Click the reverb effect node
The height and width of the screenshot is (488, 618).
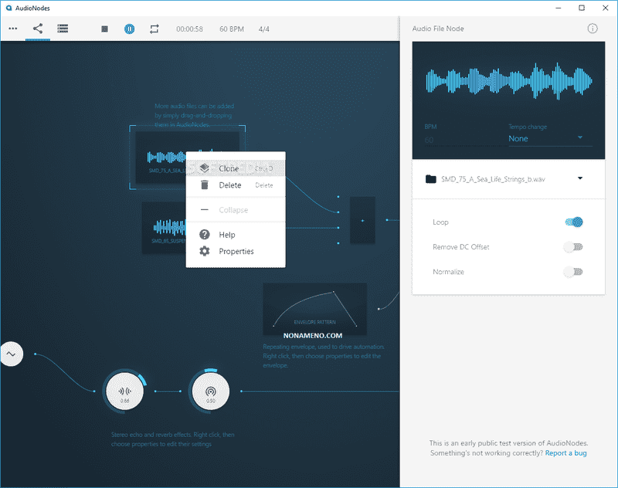210,391
